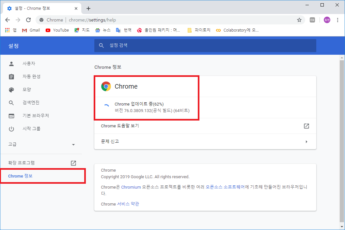Screen dimensions: 345x230
Task: Click the page vertical scrollbar
Action: click(342, 142)
